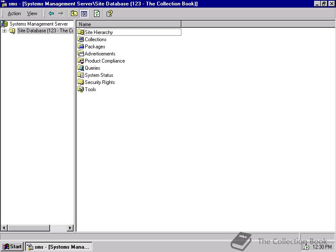
Task: Open the View menu
Action: tap(32, 13)
